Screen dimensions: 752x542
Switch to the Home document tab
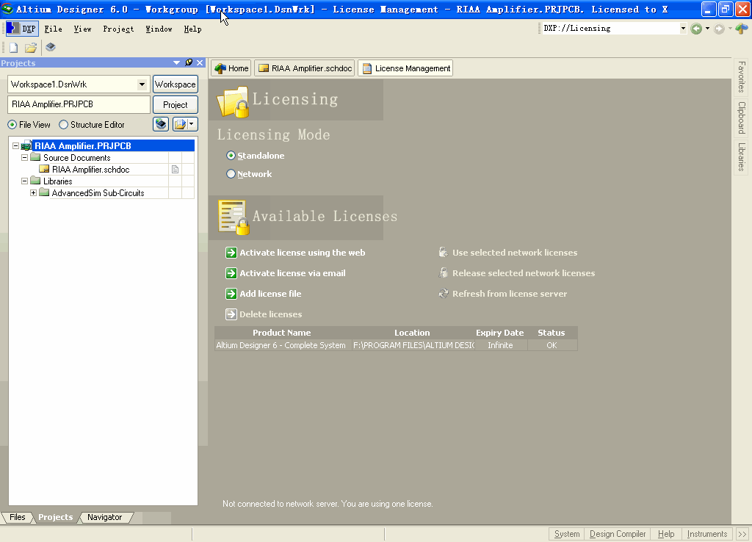click(231, 68)
